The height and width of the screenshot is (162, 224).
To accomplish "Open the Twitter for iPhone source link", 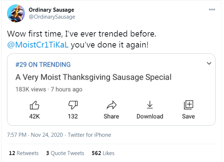I will coord(90,135).
